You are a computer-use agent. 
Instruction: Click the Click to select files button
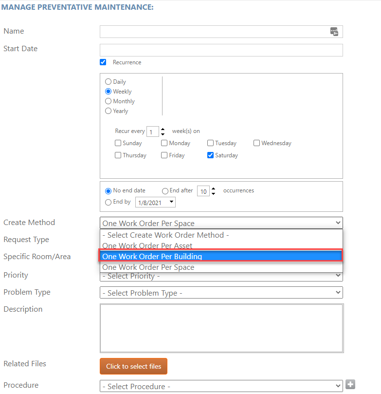133,366
